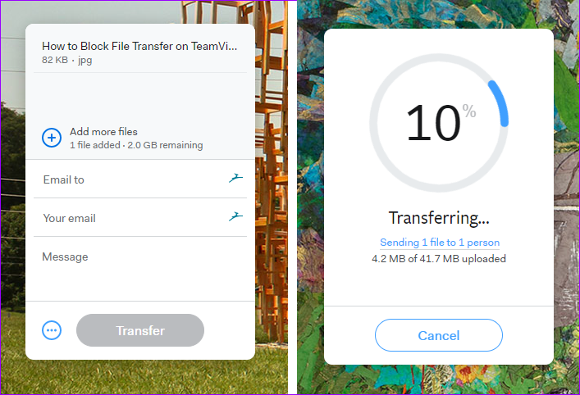Click the '1 file added · 2.0 GB remaining' text
The width and height of the screenshot is (580, 395).
[x=136, y=145]
